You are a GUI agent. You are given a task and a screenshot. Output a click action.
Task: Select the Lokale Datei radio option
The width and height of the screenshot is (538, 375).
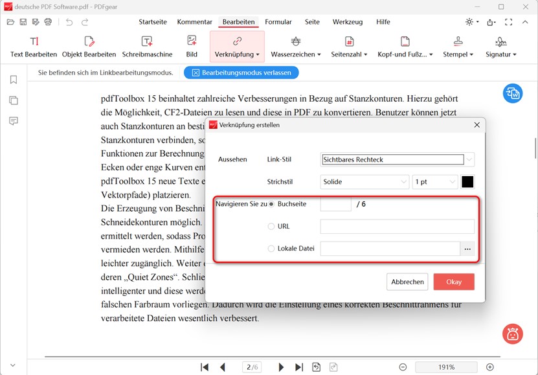271,249
